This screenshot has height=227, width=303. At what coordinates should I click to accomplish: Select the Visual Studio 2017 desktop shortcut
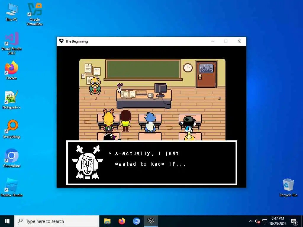[x=12, y=43]
